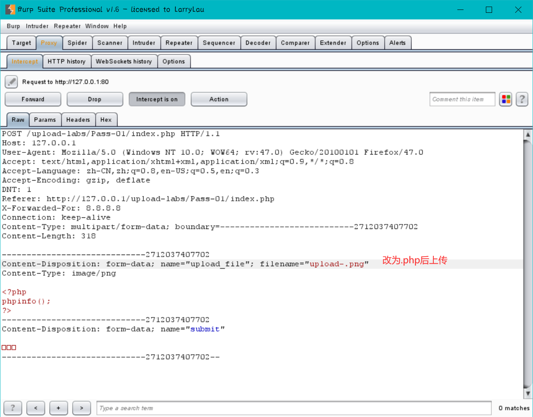
Task: Click the filename "upload-.png" text
Action: [337, 264]
